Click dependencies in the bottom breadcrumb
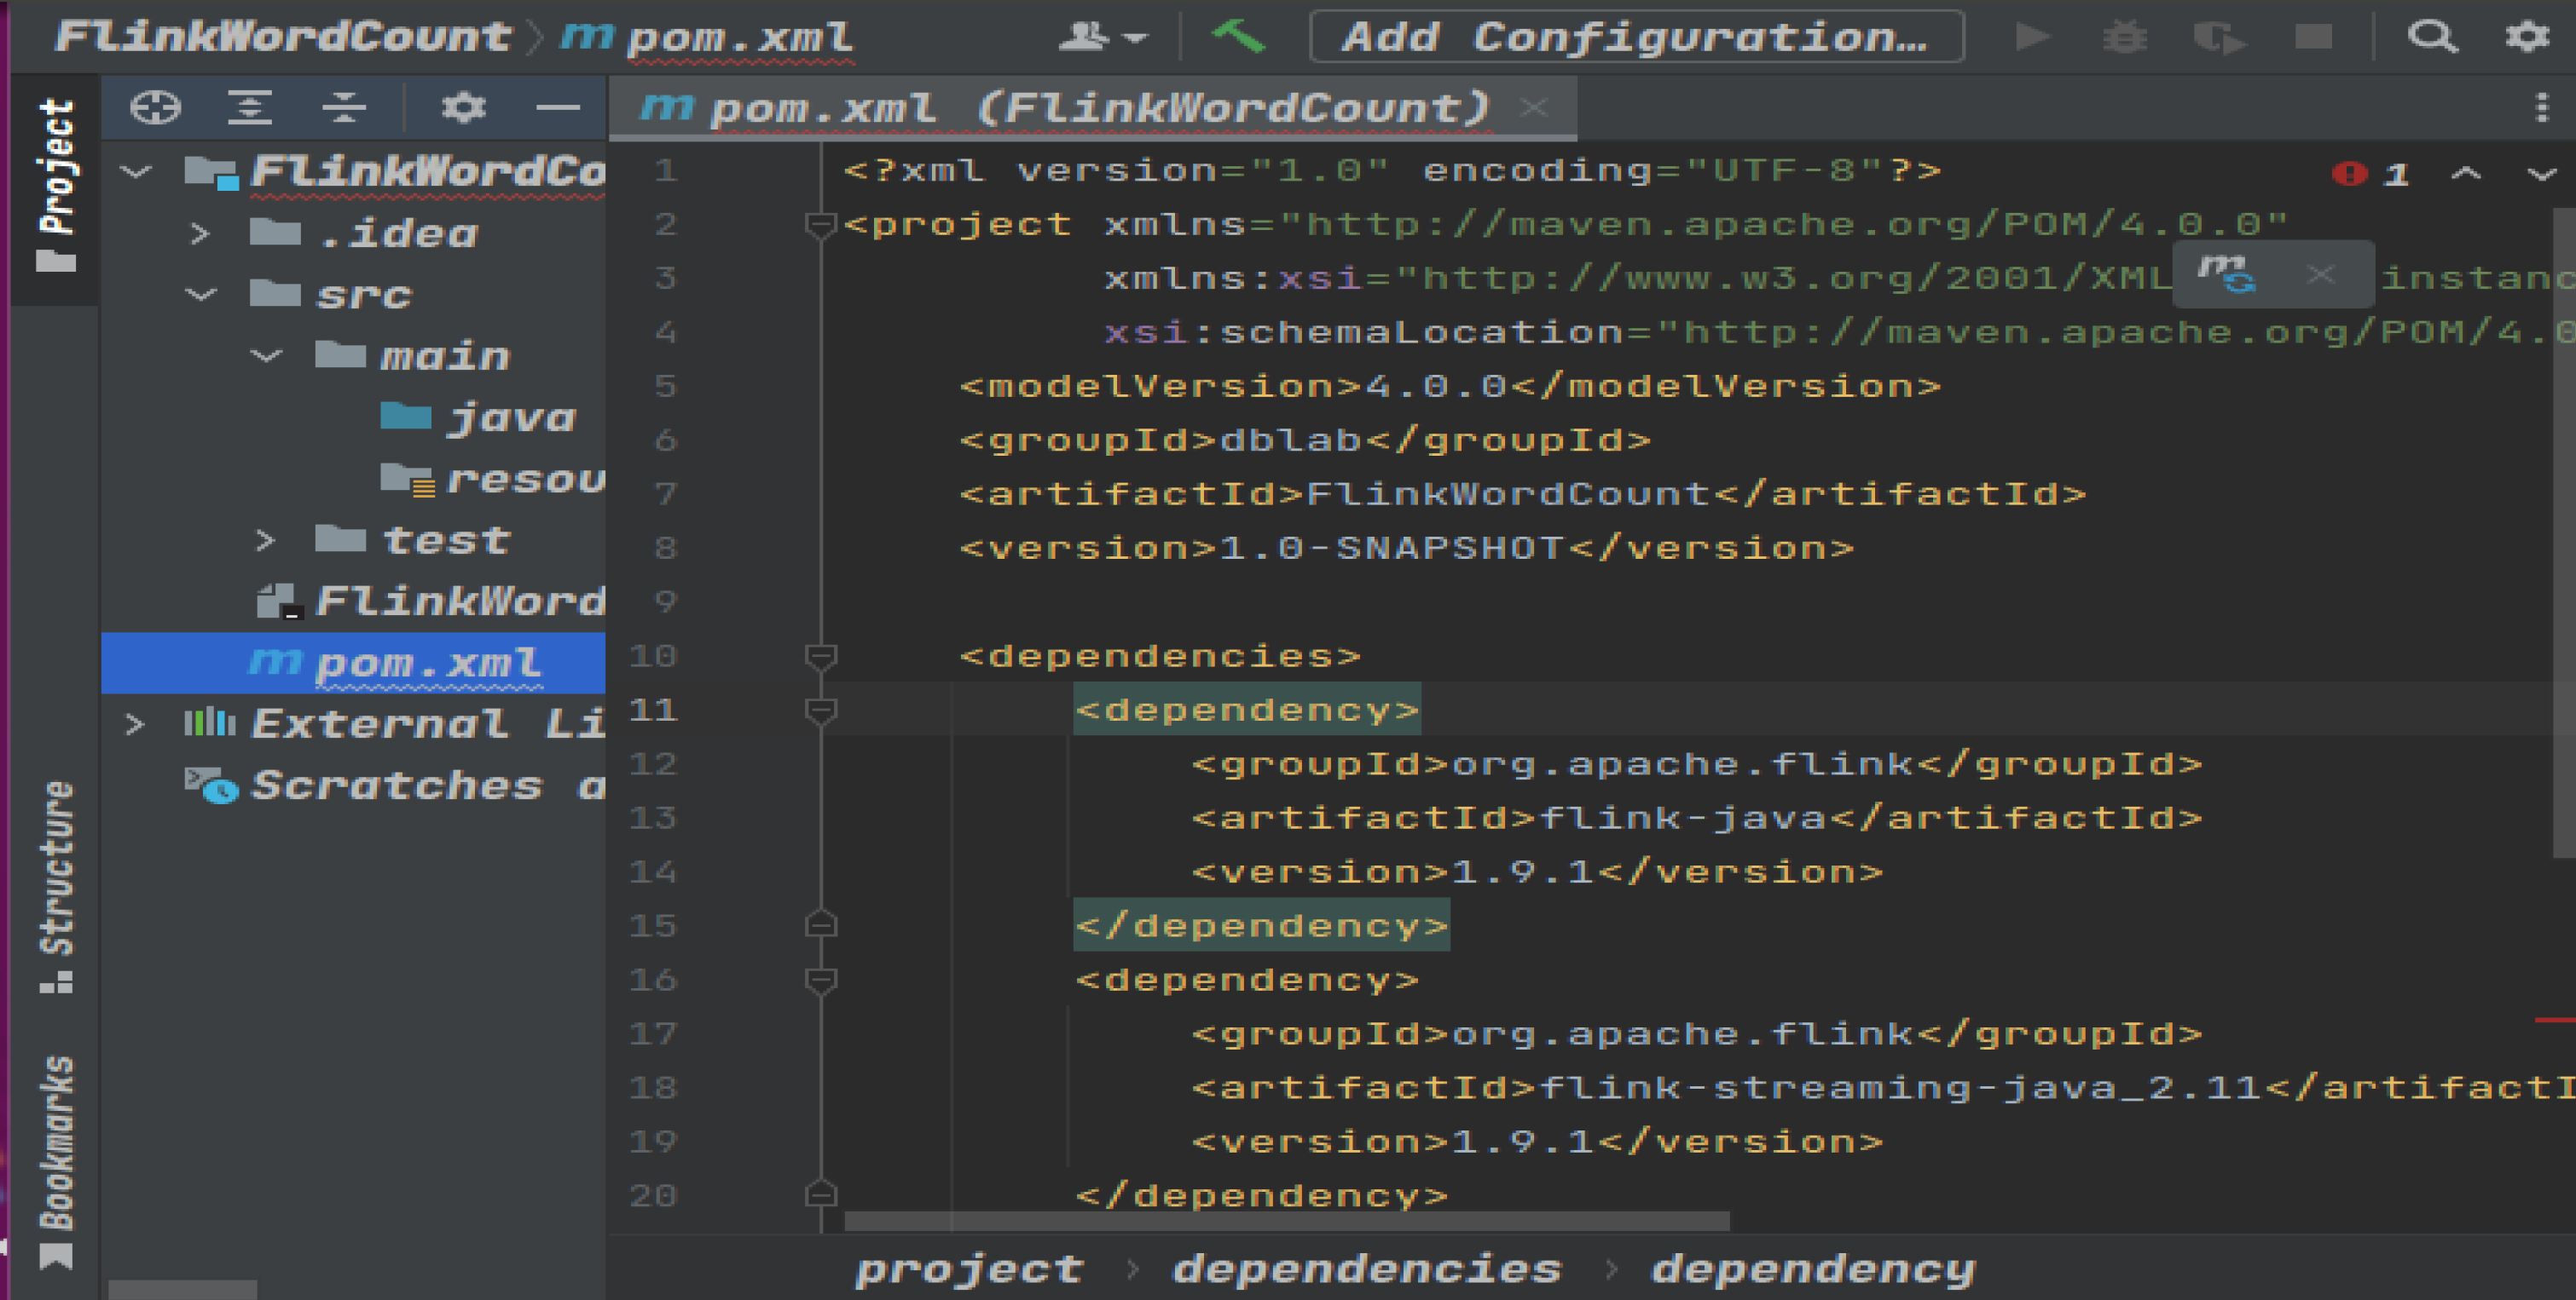Viewport: 2576px width, 1300px height. (1366, 1269)
